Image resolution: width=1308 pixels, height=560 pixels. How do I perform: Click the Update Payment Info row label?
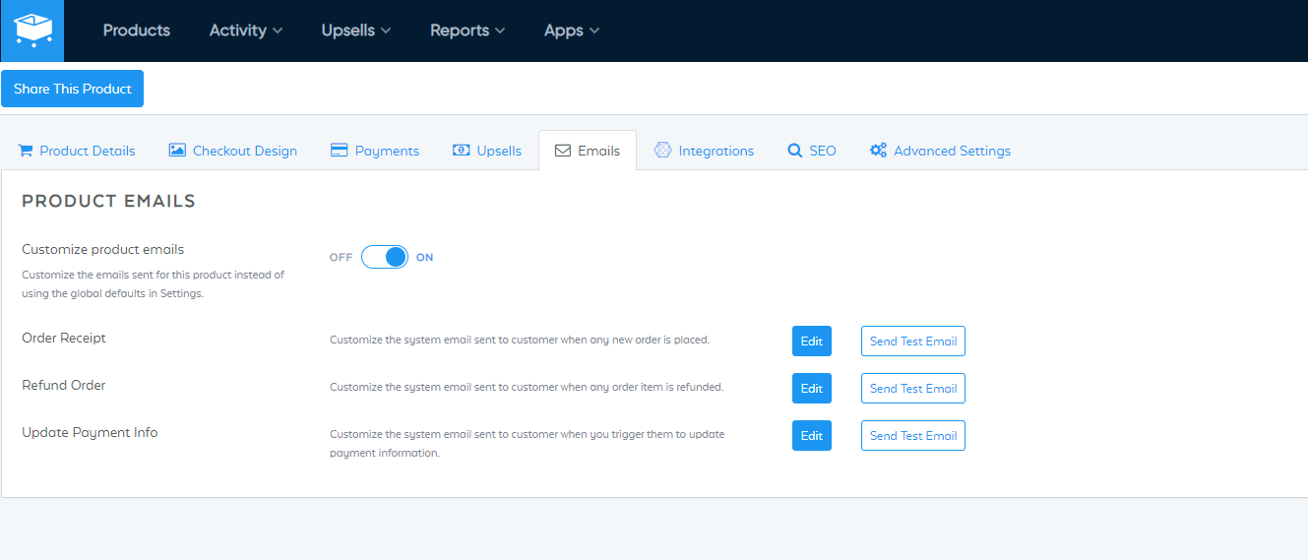click(x=90, y=432)
